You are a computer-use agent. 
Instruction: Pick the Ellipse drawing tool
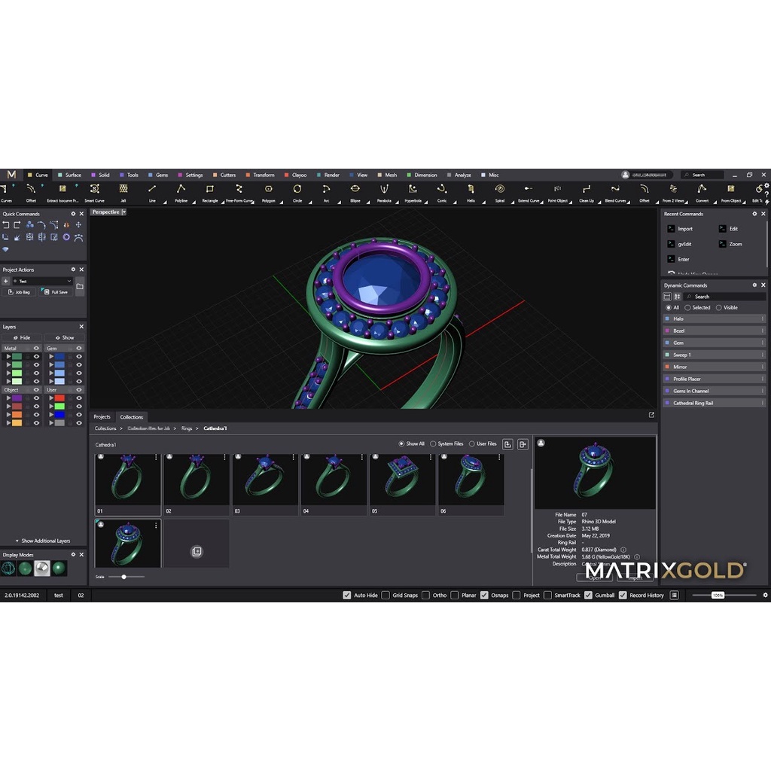pos(355,192)
